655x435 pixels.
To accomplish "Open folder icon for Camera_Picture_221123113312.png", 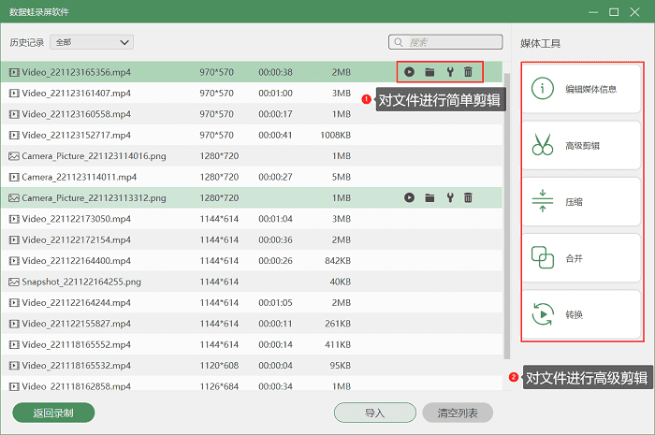I will pos(429,198).
